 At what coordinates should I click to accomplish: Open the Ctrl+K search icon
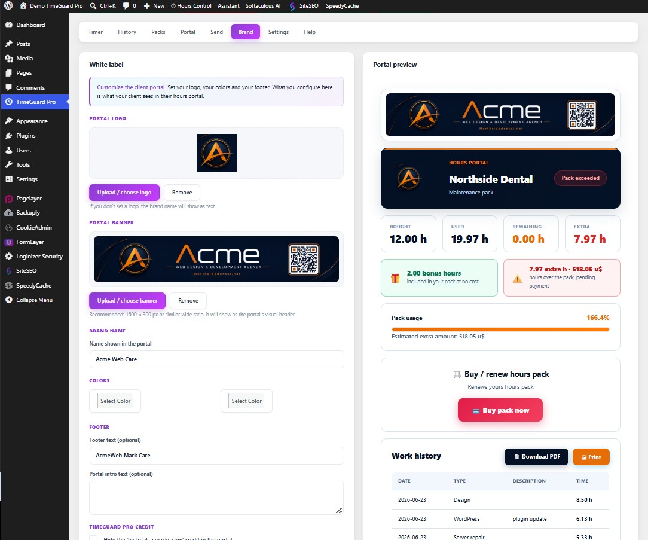tap(94, 6)
